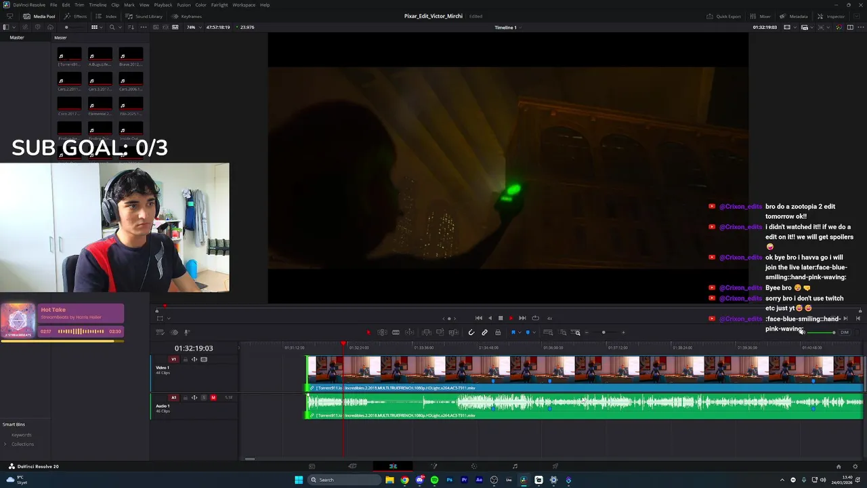The width and height of the screenshot is (867, 488).
Task: Click the Go to Last Frame button
Action: [x=522, y=318]
